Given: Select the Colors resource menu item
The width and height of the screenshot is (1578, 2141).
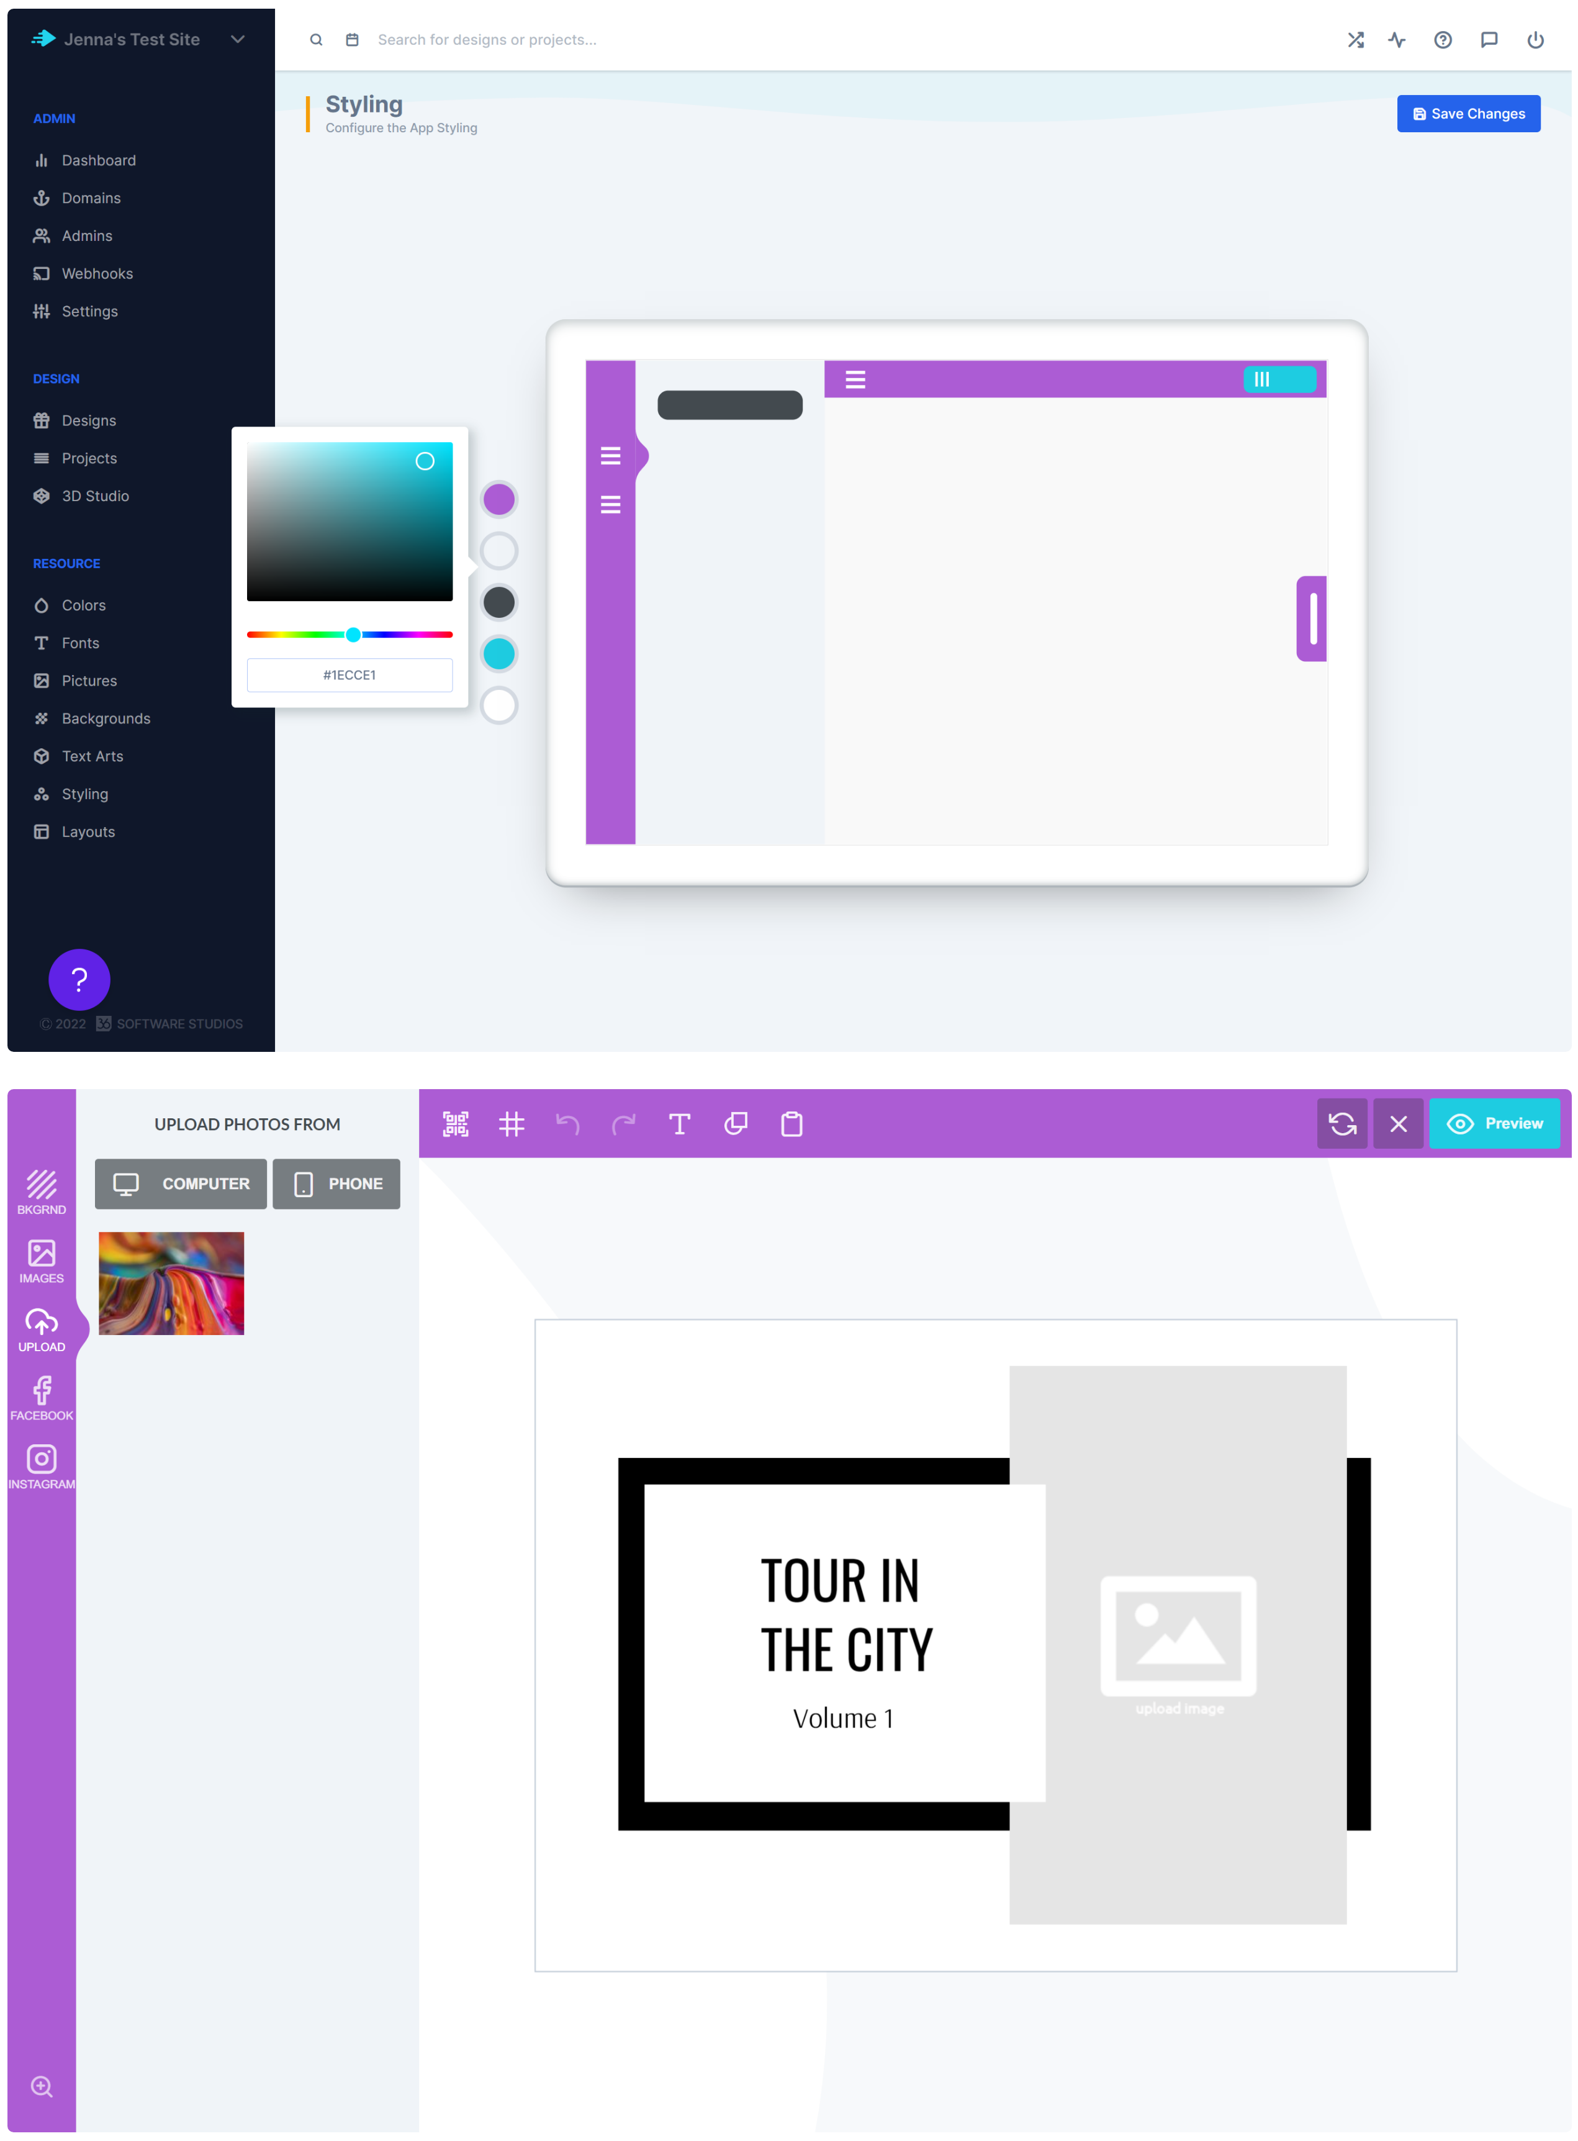Looking at the screenshot, I should click(x=83, y=605).
